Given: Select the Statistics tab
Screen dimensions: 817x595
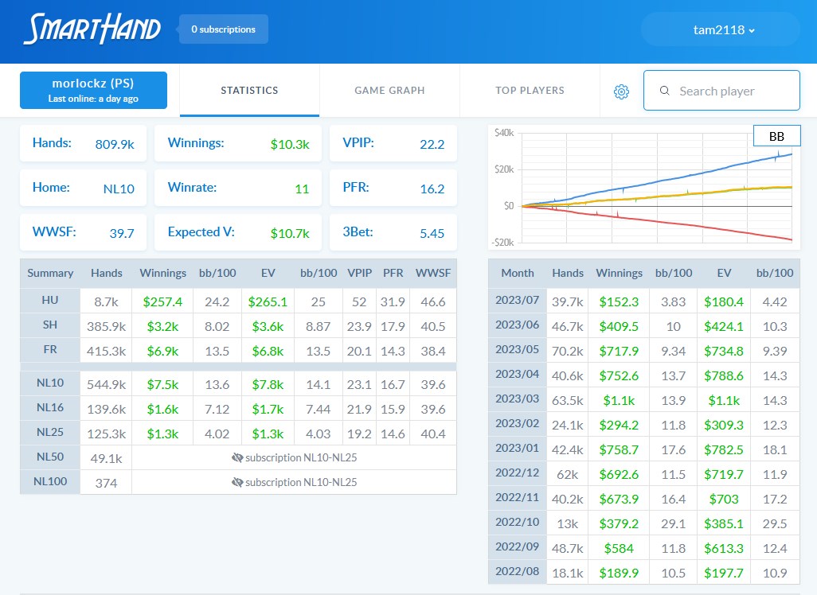Looking at the screenshot, I should tap(249, 91).
